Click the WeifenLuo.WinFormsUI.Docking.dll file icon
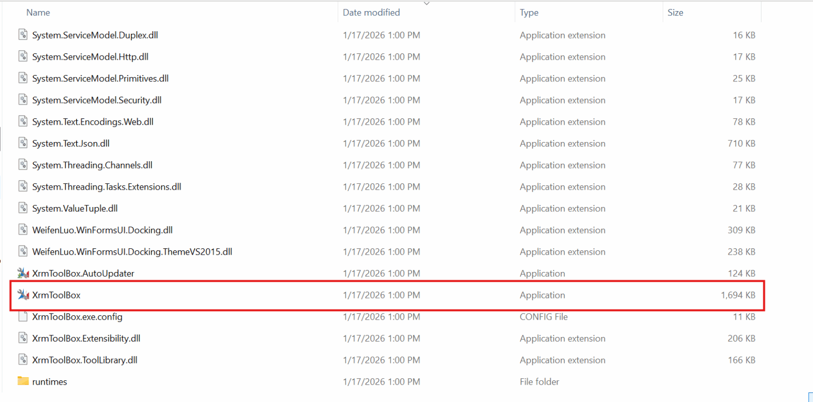The width and height of the screenshot is (813, 402). 23,230
